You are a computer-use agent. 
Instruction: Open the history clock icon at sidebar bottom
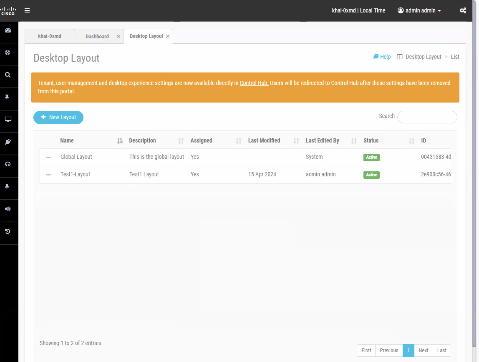(x=7, y=231)
